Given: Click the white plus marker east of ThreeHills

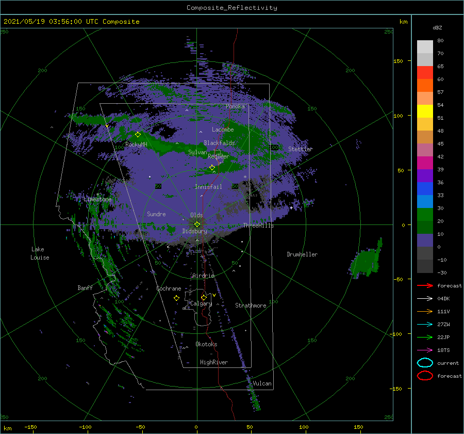Looking at the screenshot, I should point(291,207).
